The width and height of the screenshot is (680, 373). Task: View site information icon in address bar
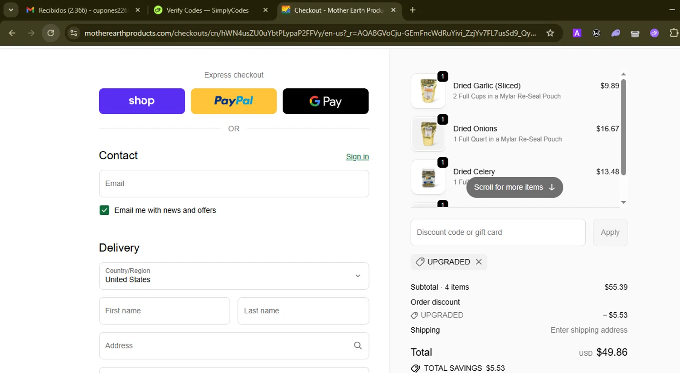pos(74,33)
